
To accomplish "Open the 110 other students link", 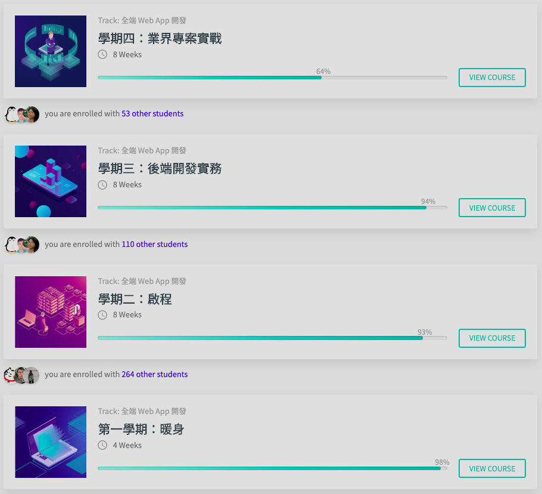I will [x=154, y=244].
